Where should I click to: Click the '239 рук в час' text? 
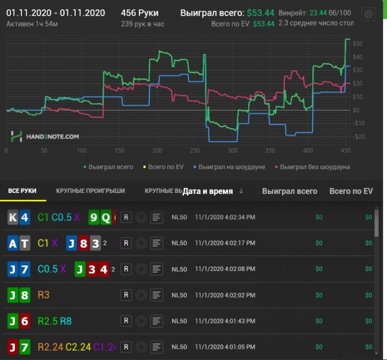click(143, 24)
